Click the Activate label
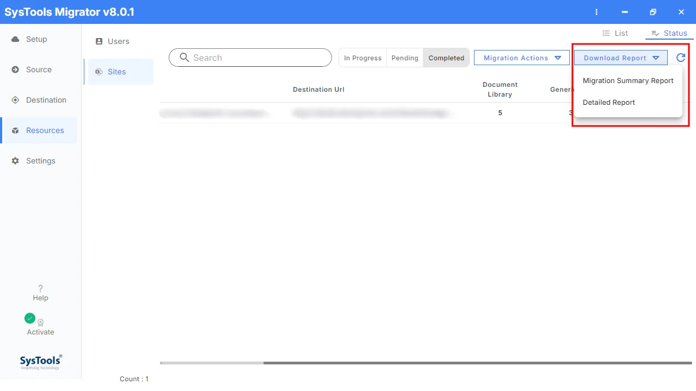The height and width of the screenshot is (391, 696). point(41,332)
